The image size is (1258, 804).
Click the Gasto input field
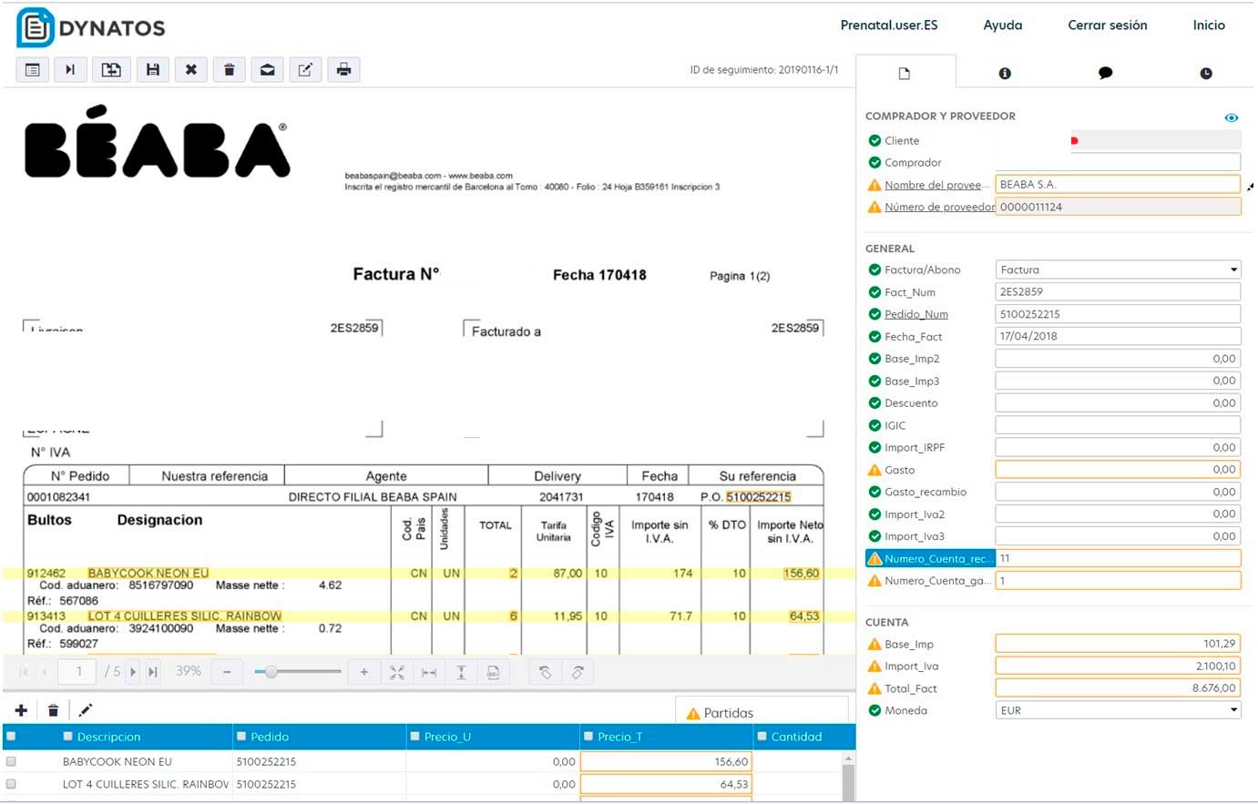pos(1118,470)
